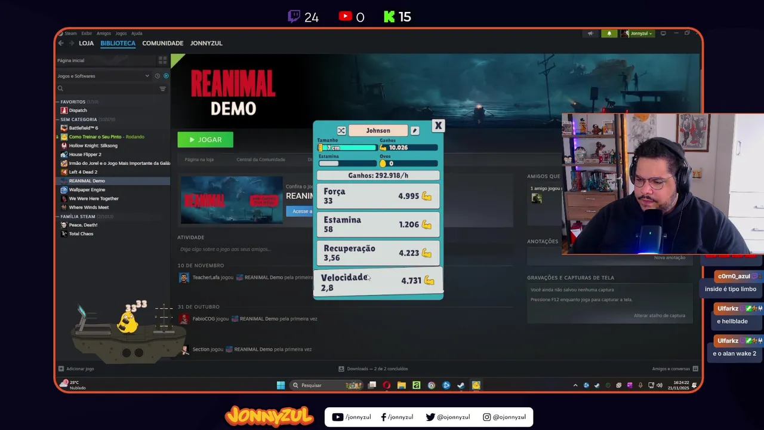Click REANIMAL promo thumbnail
Screen dimensions: 764x430
click(x=232, y=200)
